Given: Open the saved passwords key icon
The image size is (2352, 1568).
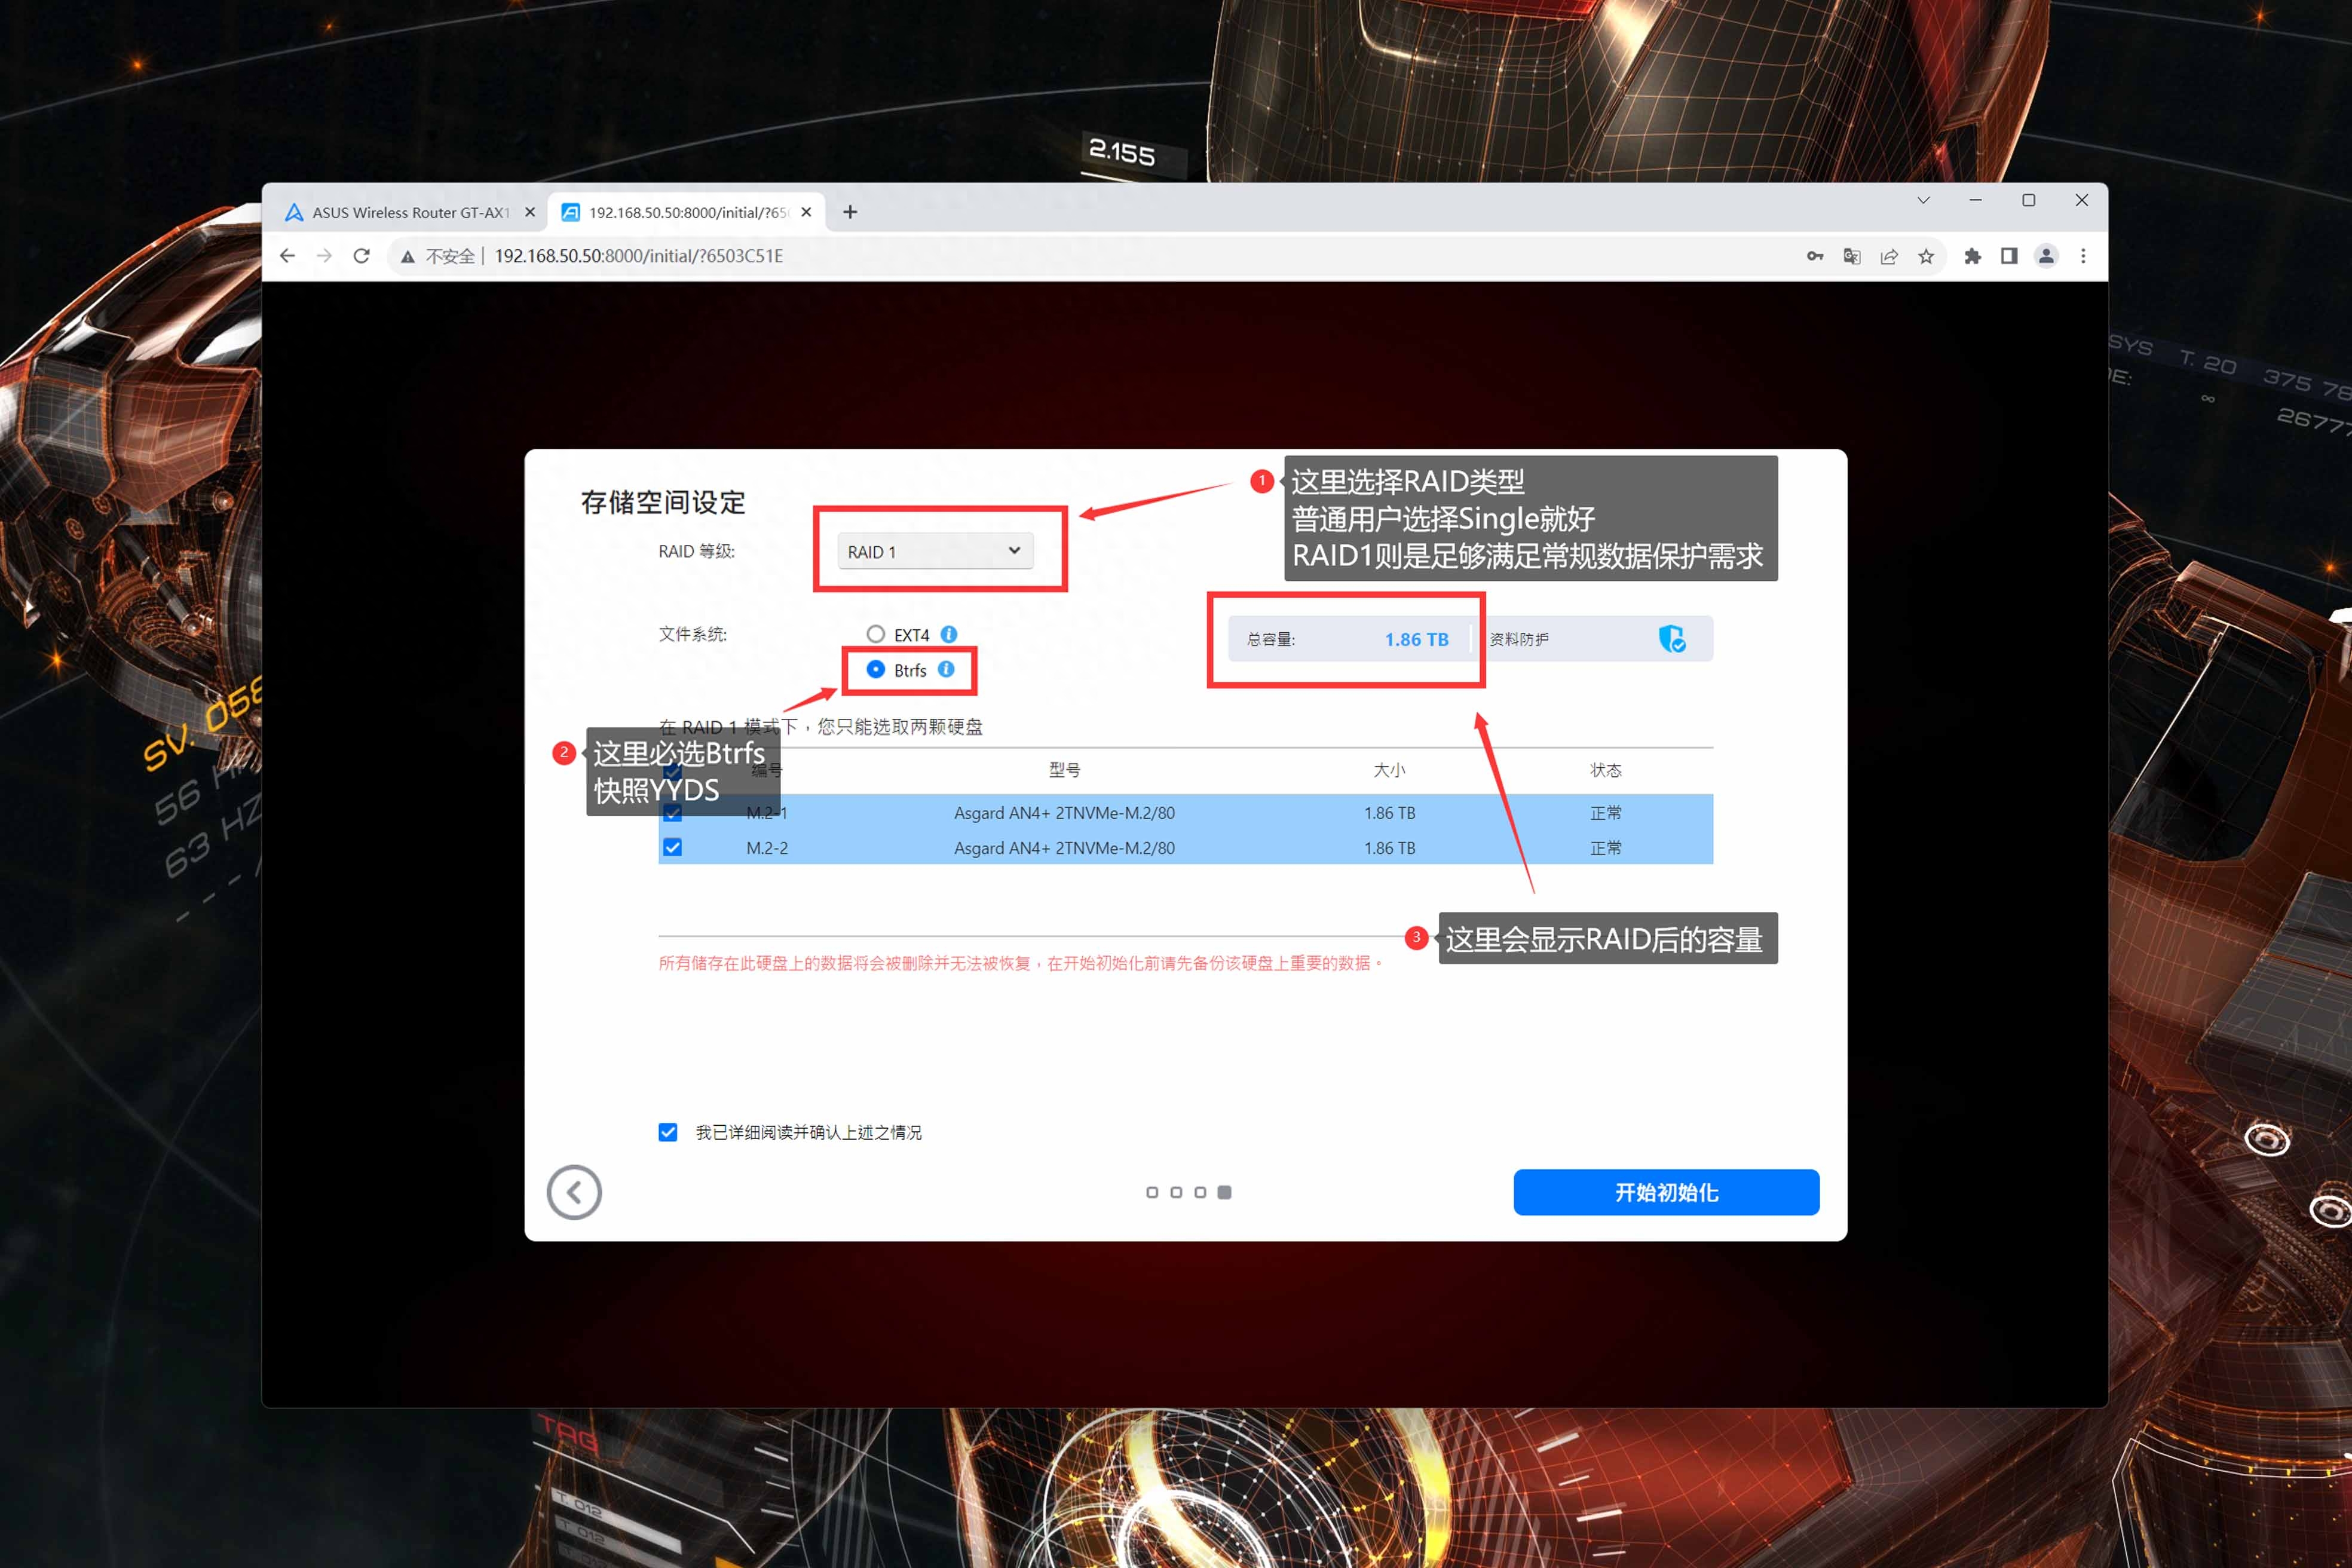Looking at the screenshot, I should click(1815, 257).
